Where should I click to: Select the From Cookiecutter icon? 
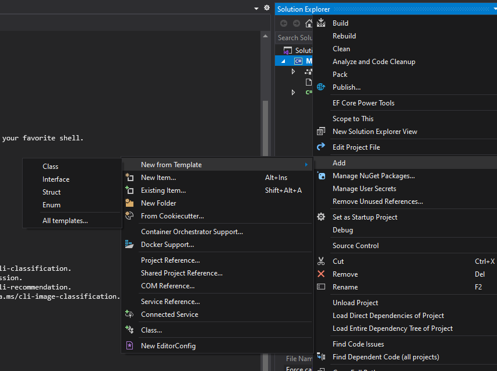[129, 215]
